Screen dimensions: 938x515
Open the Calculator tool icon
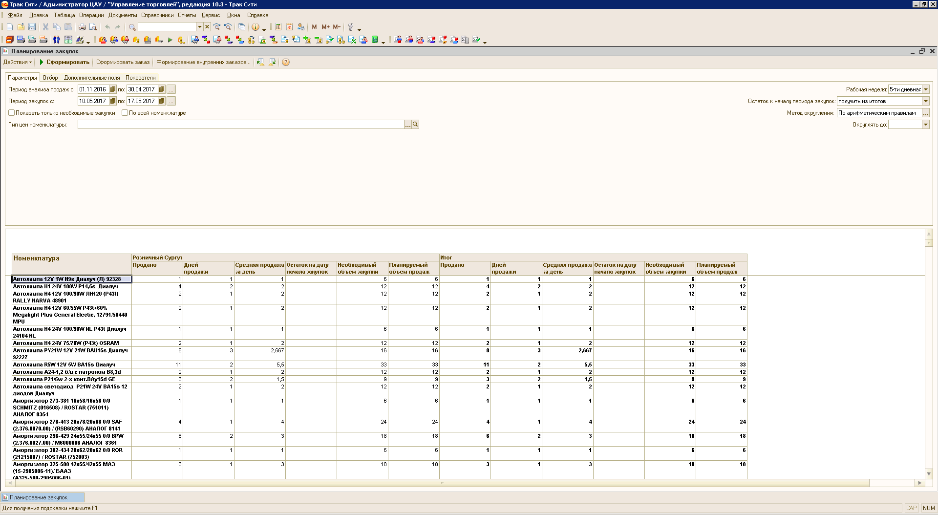[x=278, y=27]
